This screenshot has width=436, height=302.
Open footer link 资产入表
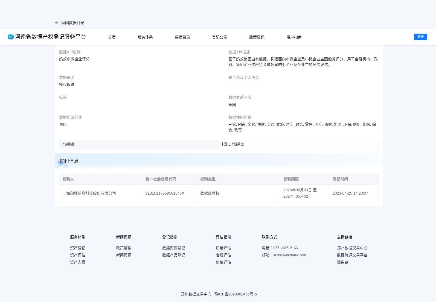point(78,262)
